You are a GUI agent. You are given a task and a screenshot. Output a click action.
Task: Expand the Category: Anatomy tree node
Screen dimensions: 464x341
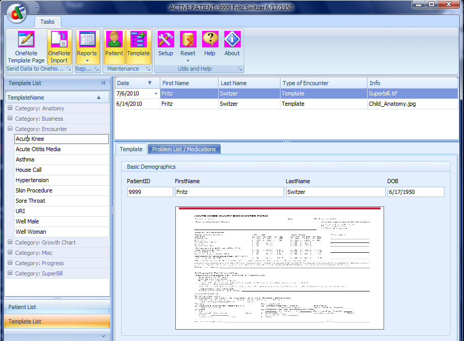point(10,108)
